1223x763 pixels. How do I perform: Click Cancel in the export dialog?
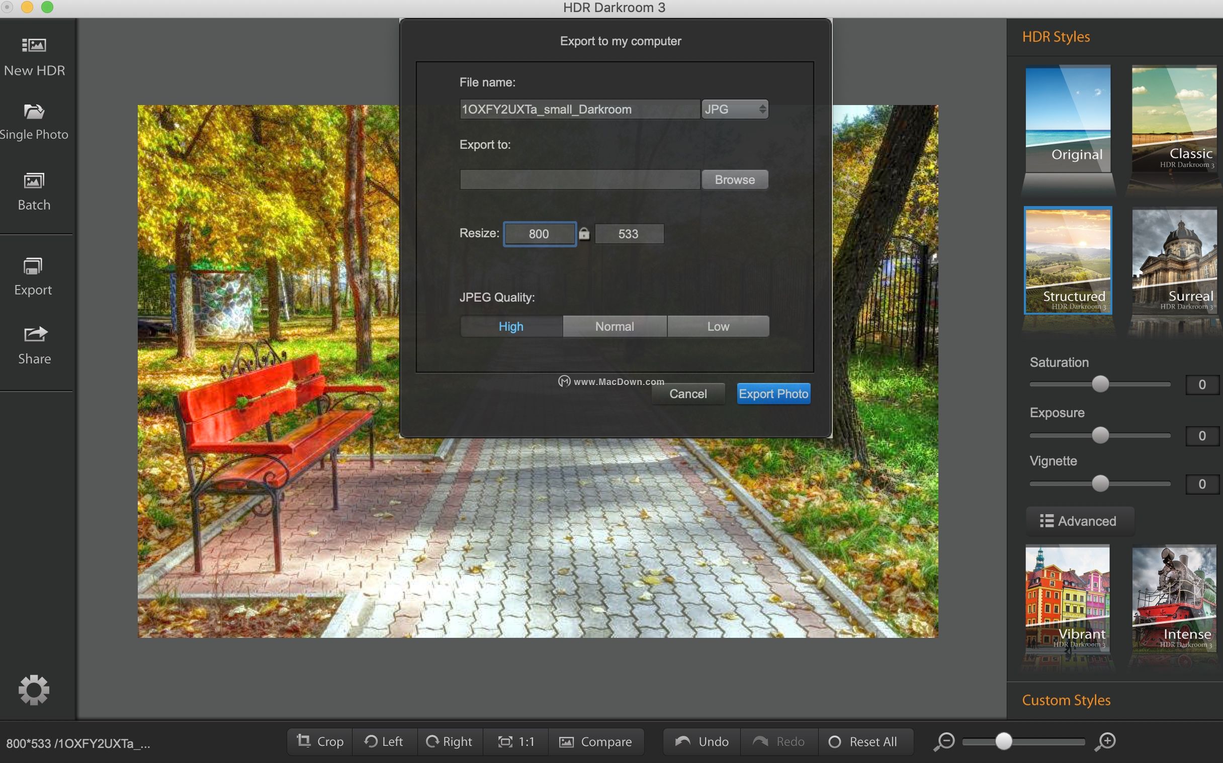[x=688, y=394]
